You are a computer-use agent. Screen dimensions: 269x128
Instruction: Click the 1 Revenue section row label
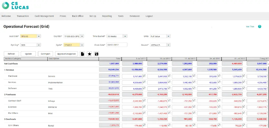pyautogui.click(x=9, y=70)
